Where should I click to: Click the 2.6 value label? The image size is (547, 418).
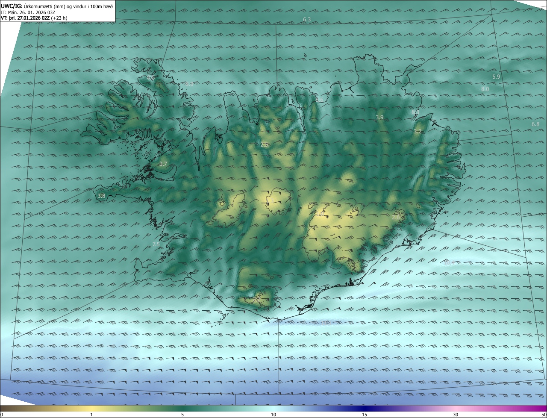pos(396,217)
